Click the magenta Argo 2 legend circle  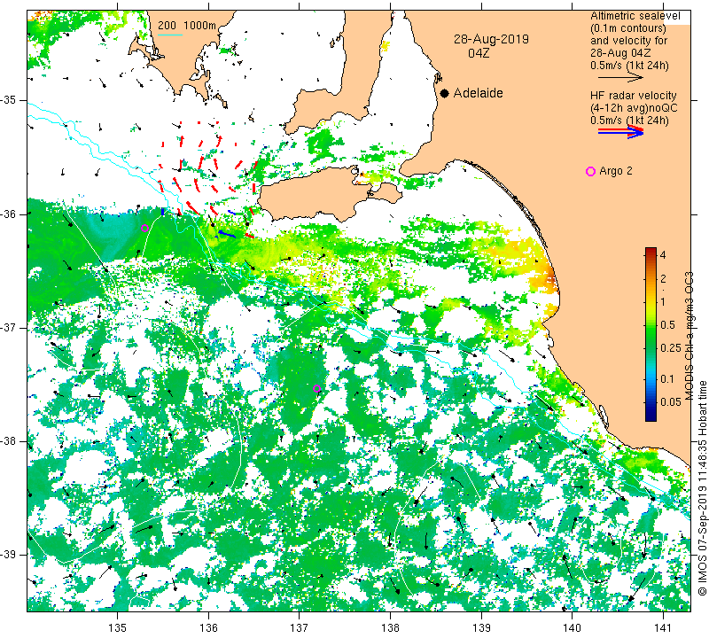tap(590, 171)
